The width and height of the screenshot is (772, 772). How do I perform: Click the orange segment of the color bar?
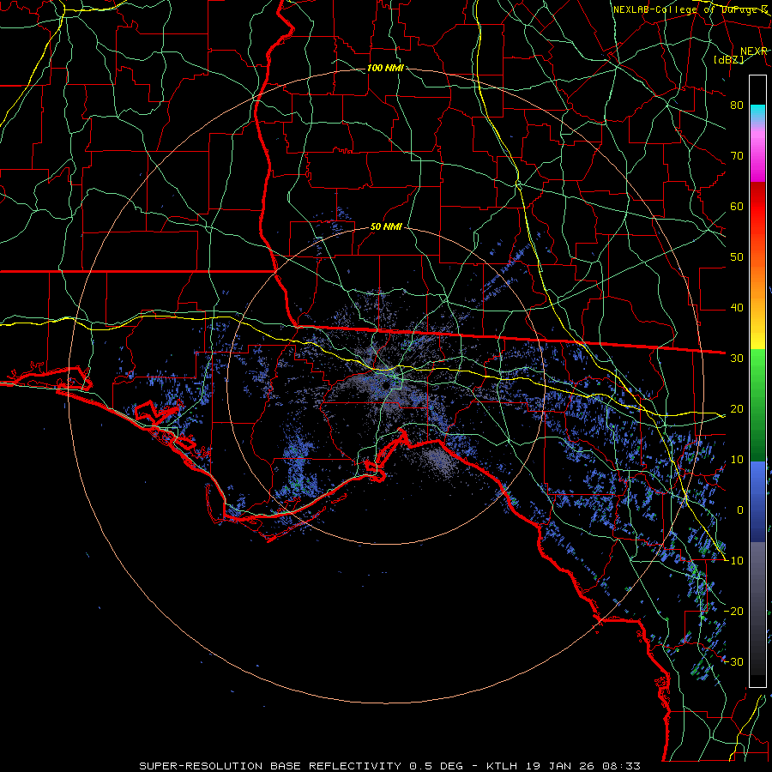pos(757,280)
